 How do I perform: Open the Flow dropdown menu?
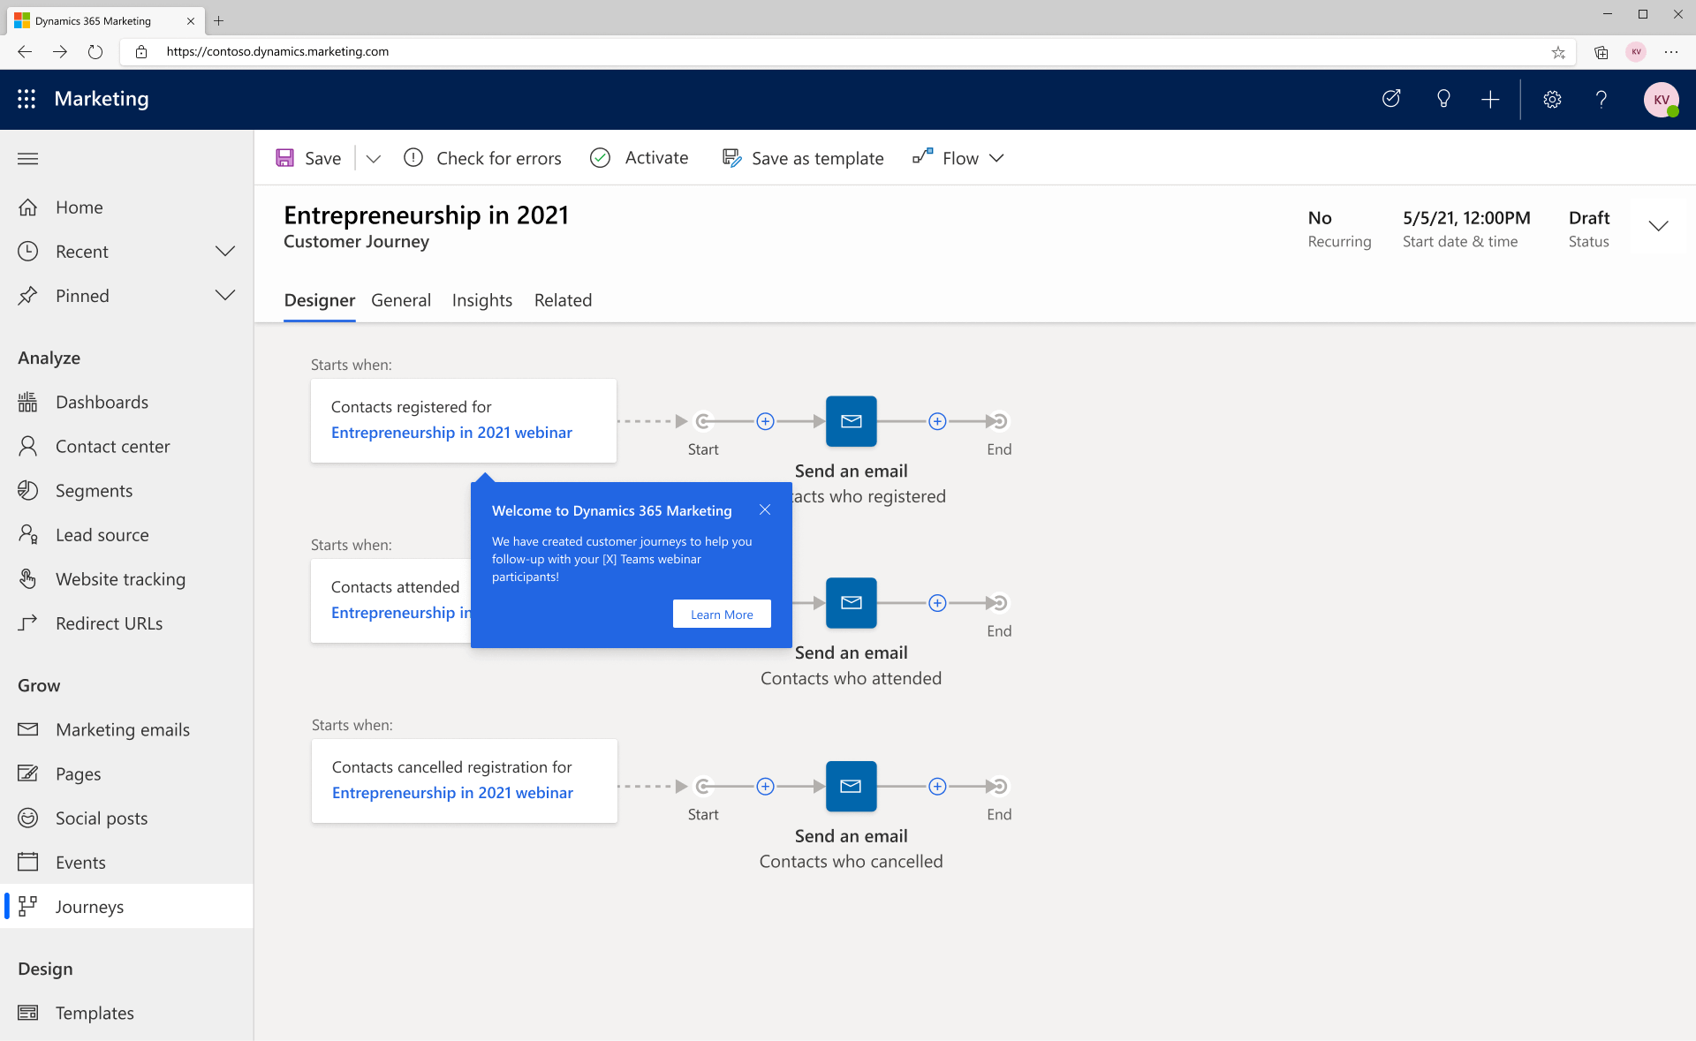pos(959,158)
